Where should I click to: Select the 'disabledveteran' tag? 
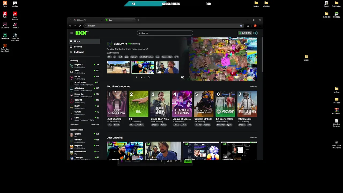point(146,57)
